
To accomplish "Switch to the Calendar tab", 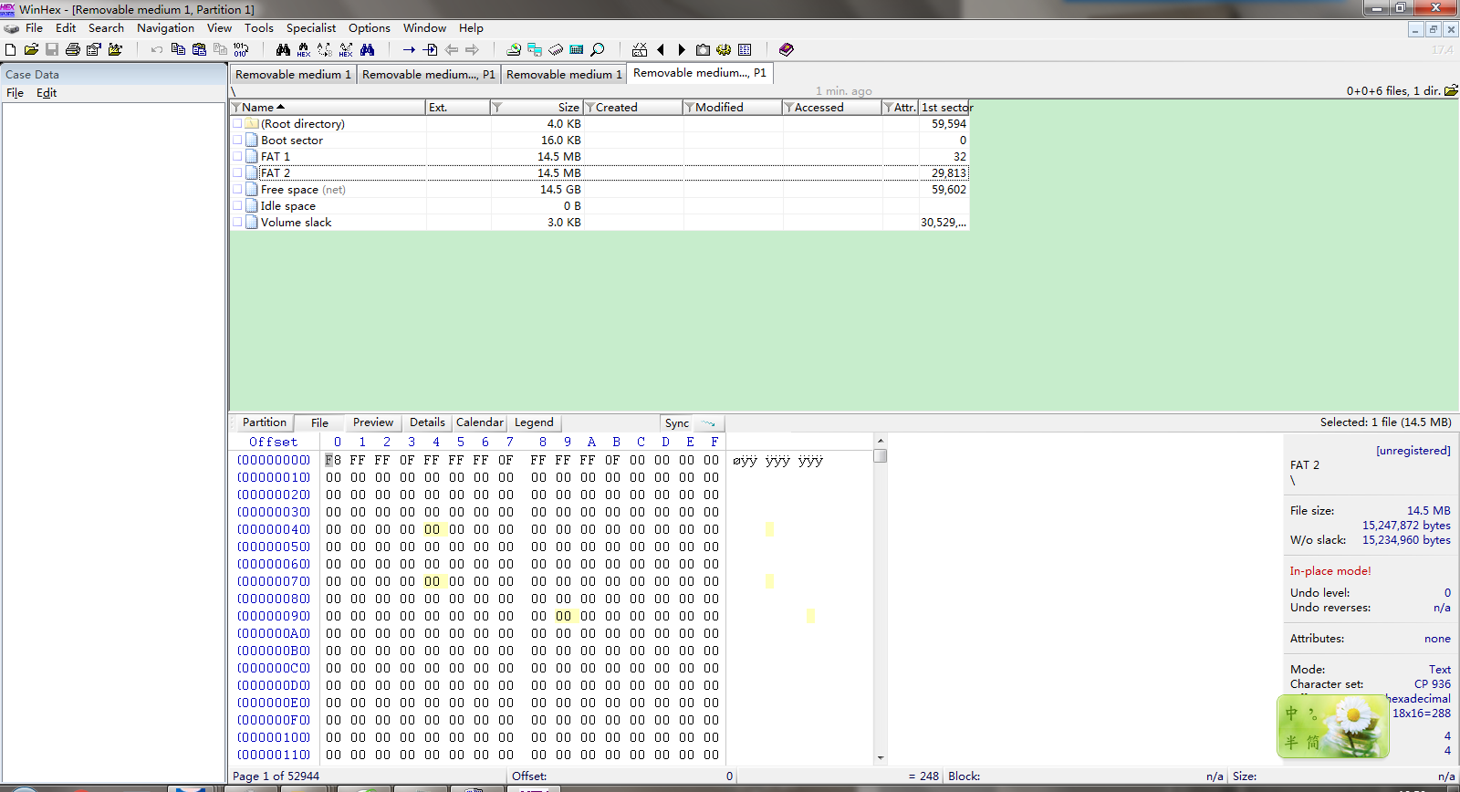I will (480, 422).
